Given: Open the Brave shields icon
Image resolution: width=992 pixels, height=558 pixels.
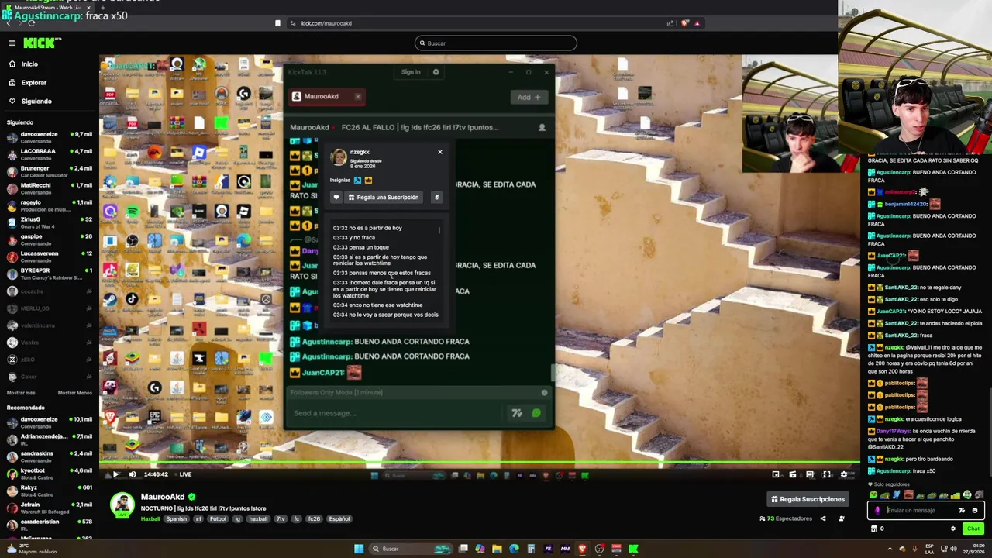Looking at the screenshot, I should (684, 23).
